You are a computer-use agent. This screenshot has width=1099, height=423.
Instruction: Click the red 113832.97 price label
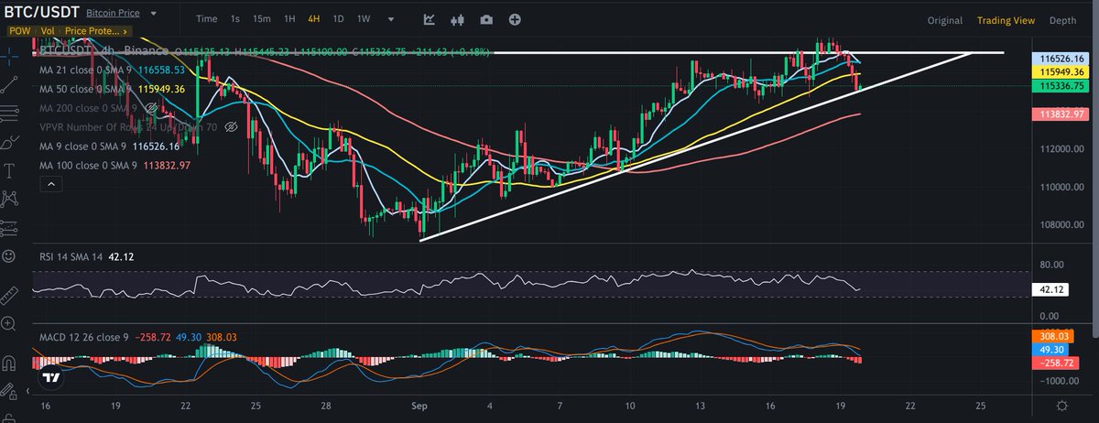(1059, 114)
